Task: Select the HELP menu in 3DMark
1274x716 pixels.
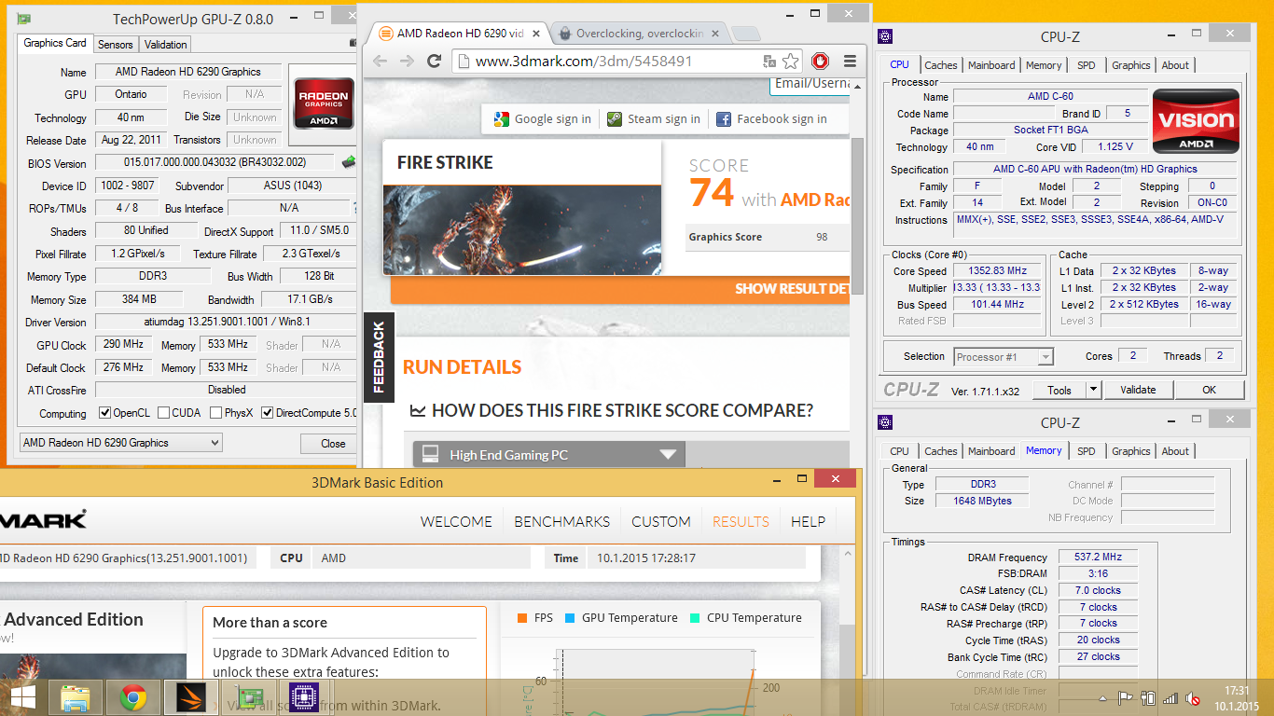Action: pos(808,521)
